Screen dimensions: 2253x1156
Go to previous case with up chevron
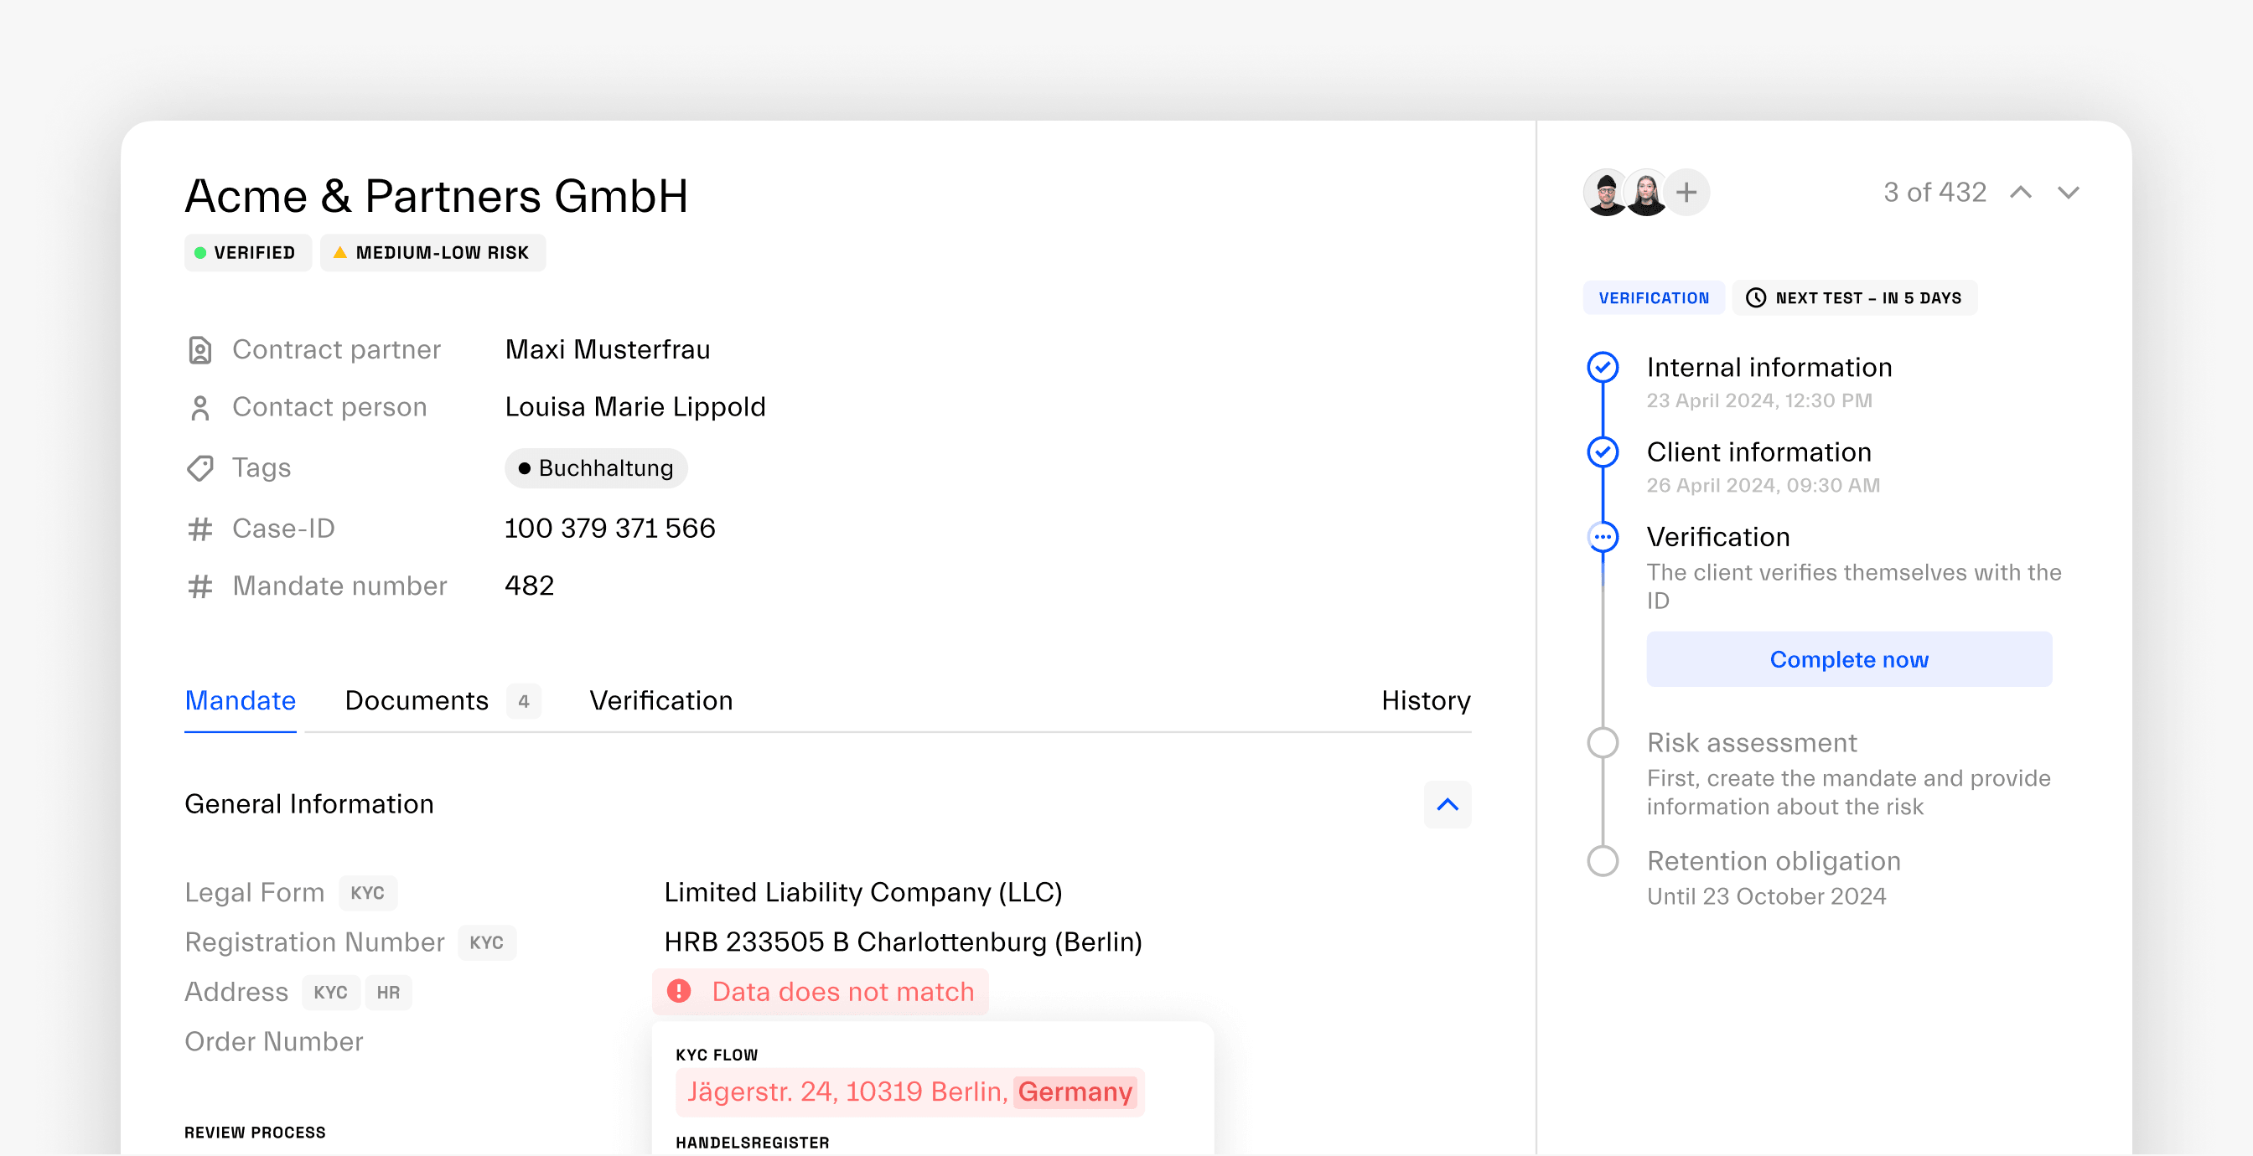2020,193
